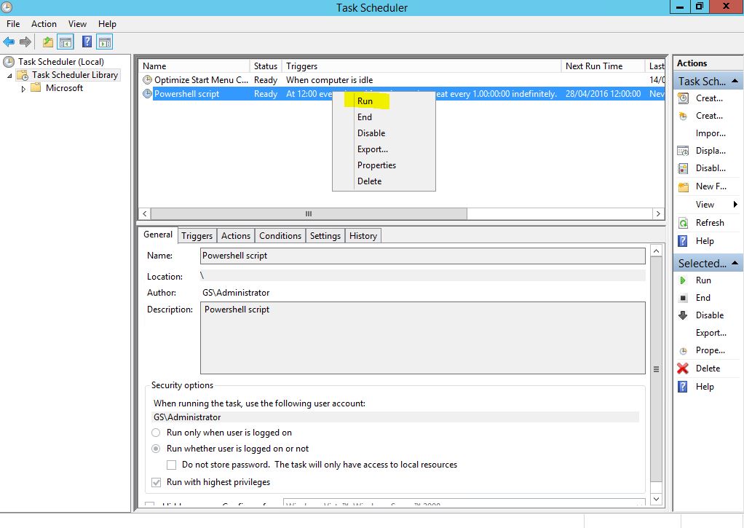The image size is (744, 528).
Task: Toggle Show/Hide Action Pane toolbar icon
Action: click(x=105, y=42)
